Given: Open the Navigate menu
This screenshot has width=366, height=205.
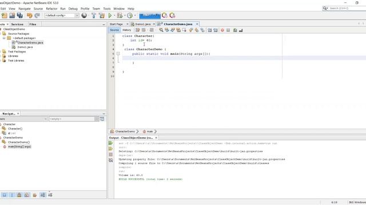Looking at the screenshot, I should (x=25, y=9).
